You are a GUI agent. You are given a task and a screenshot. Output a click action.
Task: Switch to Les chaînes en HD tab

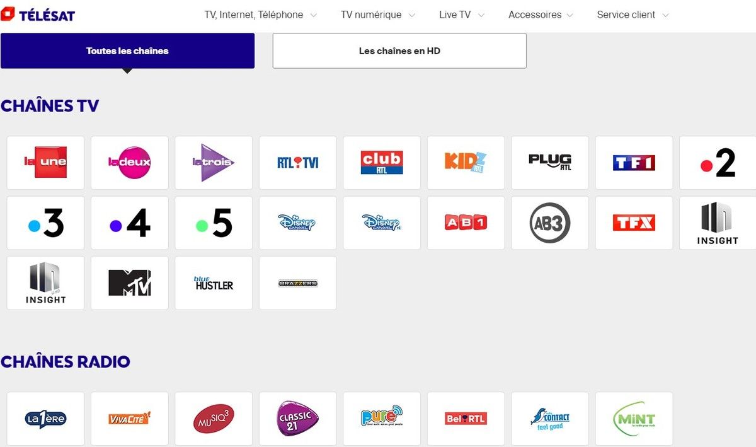(399, 50)
